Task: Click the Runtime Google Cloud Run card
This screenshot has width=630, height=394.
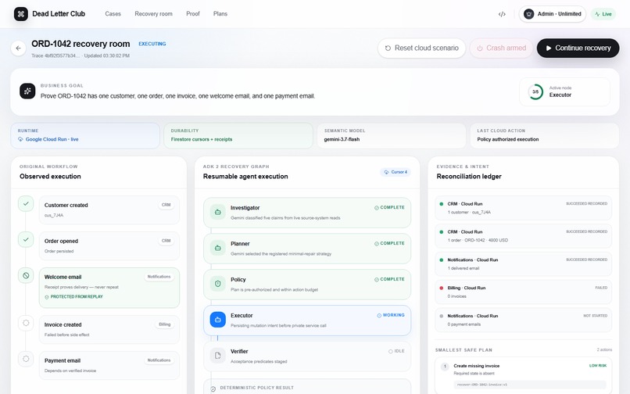Action: coord(85,135)
